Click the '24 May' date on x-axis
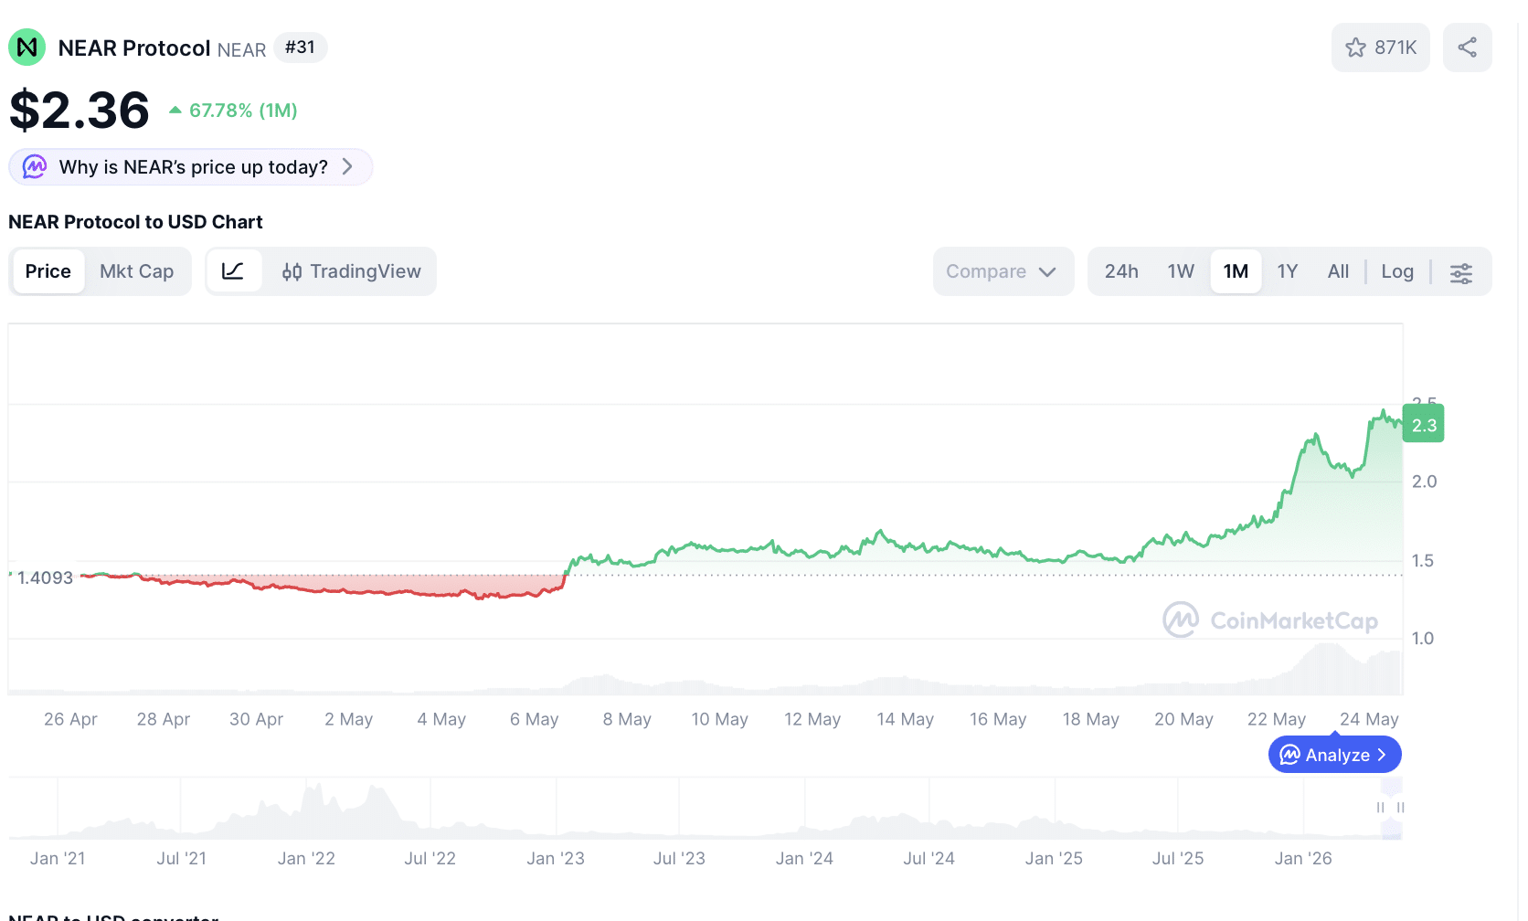Image resolution: width=1528 pixels, height=921 pixels. point(1369,719)
